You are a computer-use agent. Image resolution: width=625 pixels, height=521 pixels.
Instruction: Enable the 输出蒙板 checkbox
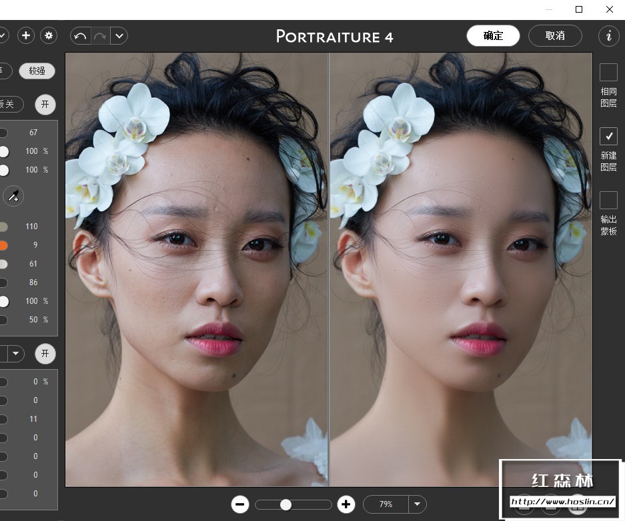click(x=608, y=200)
